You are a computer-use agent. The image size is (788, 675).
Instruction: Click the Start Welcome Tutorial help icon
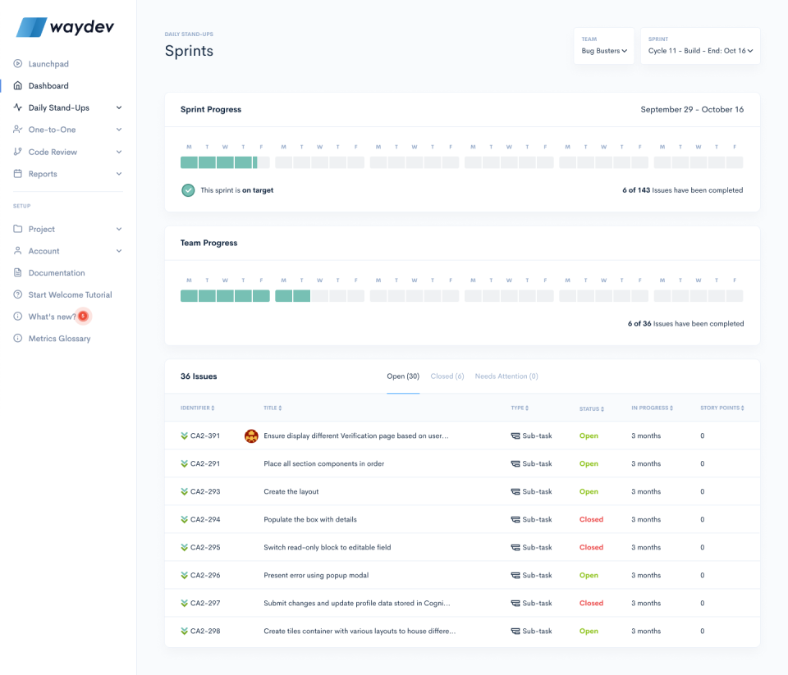[17, 294]
